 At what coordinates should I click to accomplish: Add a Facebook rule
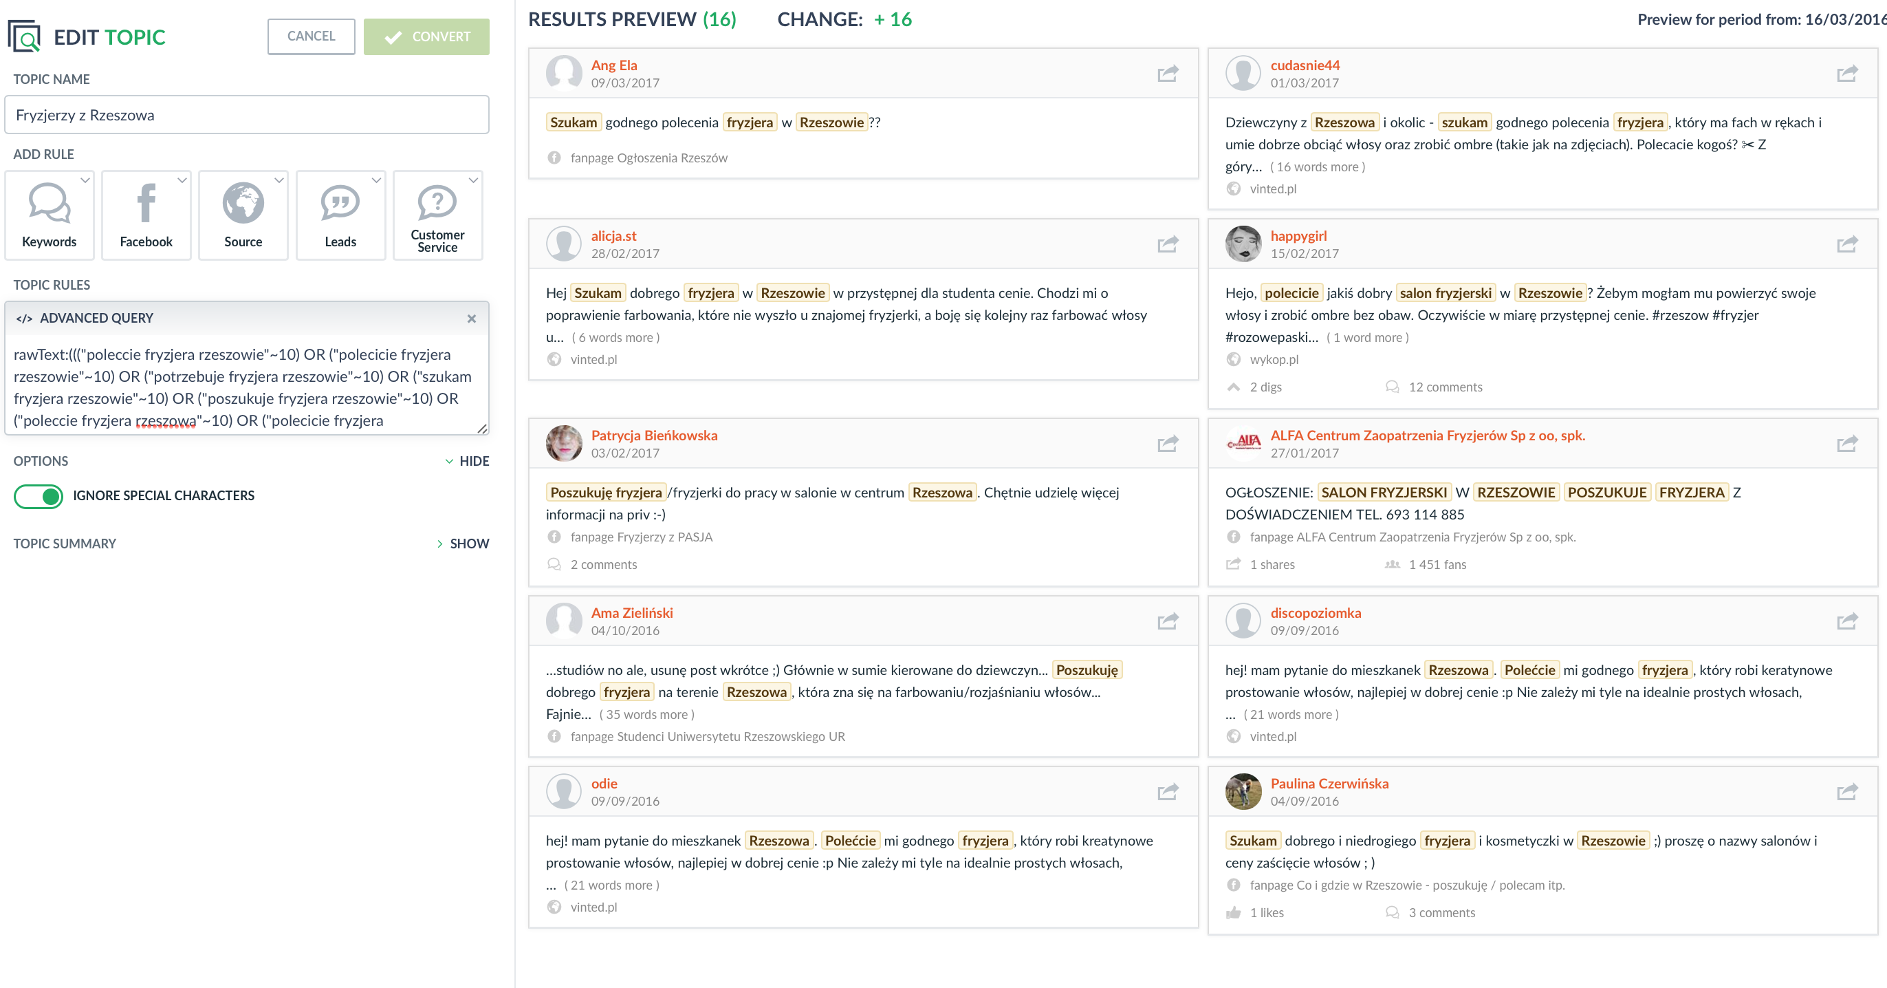pos(146,204)
